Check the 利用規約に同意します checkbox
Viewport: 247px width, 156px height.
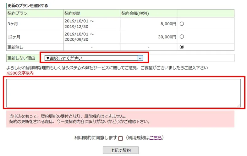(120, 138)
